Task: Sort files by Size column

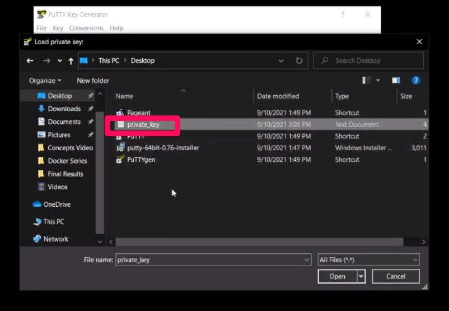Action: click(406, 96)
